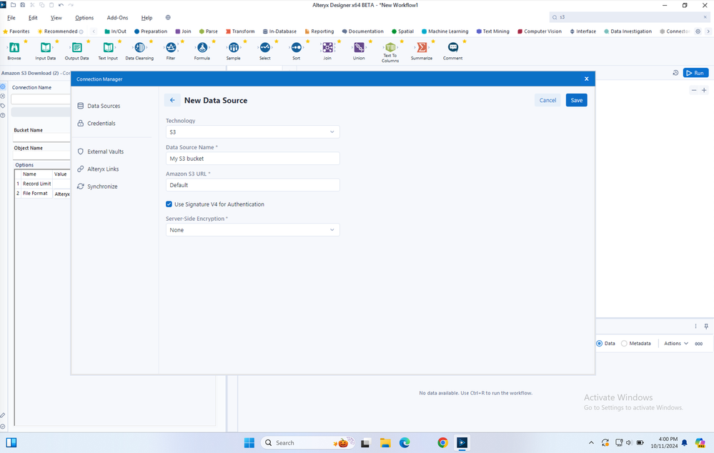Open the File menu
Viewport: 714px width, 453px height.
coord(11,18)
